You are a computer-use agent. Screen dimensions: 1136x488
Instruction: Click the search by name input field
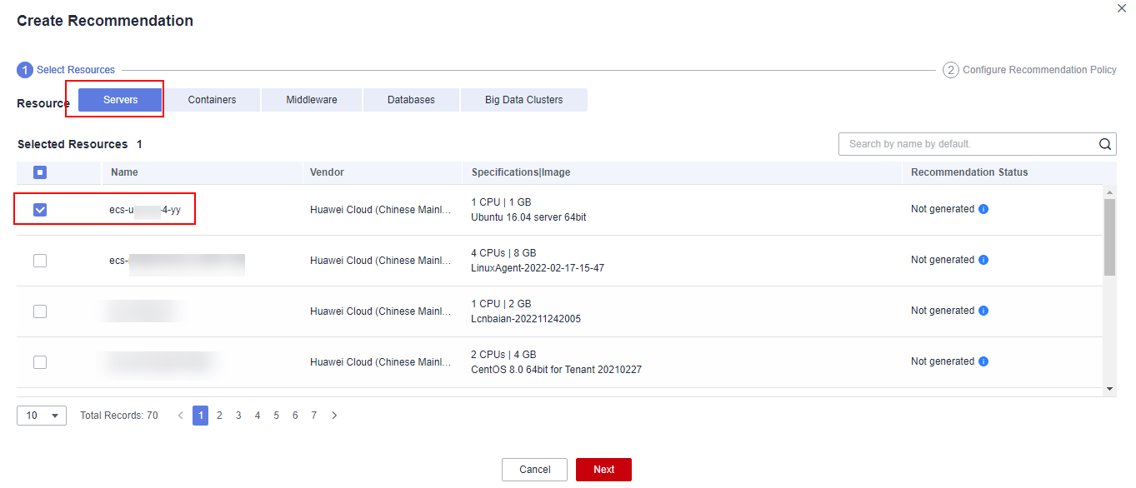click(967, 144)
